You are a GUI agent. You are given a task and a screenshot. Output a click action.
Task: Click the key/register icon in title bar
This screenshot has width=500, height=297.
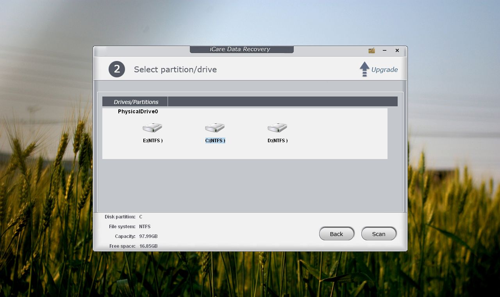point(371,50)
